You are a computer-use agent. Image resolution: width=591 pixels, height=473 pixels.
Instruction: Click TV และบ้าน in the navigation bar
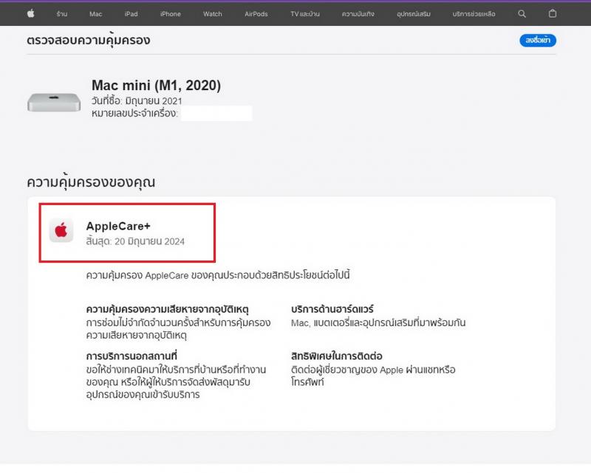tap(305, 14)
